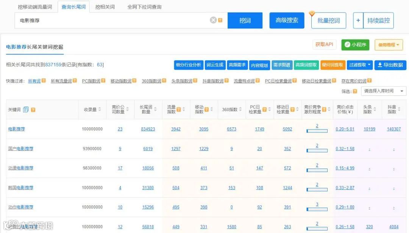Sort by 头条指数 column

(x=375, y=109)
